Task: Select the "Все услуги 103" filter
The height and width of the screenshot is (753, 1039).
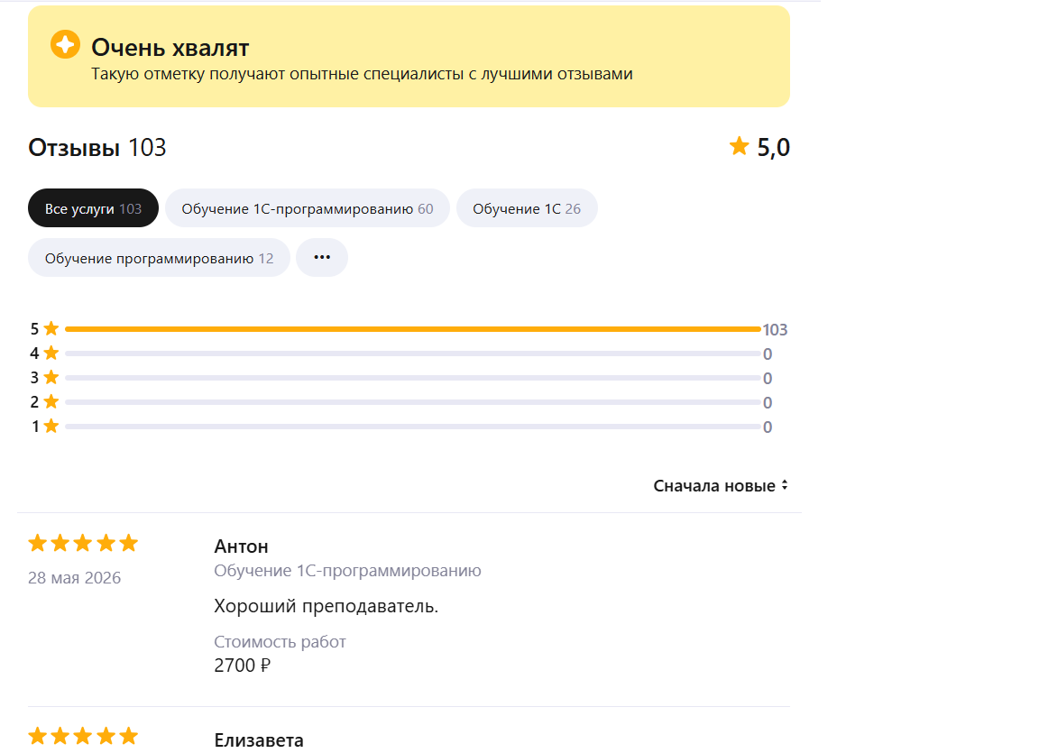Action: point(94,208)
